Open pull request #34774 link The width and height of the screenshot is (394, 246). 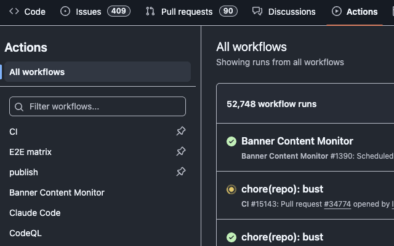(x=337, y=204)
